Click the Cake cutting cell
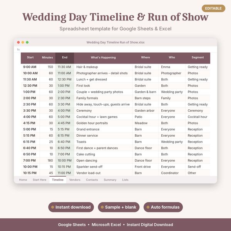This screenshot has height=231, width=231. coord(103,154)
